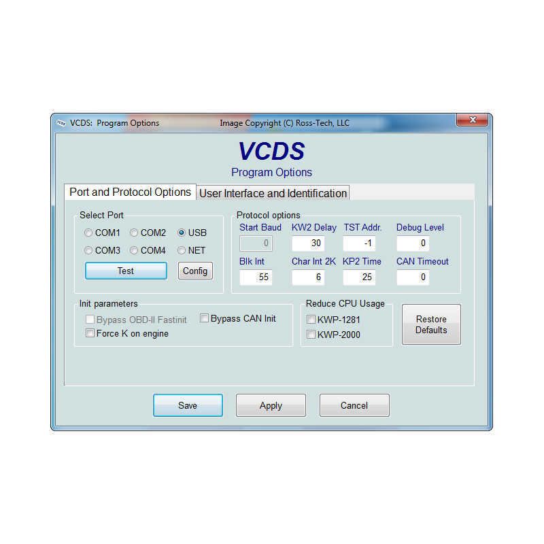Click the Test button to test the port

tap(125, 271)
